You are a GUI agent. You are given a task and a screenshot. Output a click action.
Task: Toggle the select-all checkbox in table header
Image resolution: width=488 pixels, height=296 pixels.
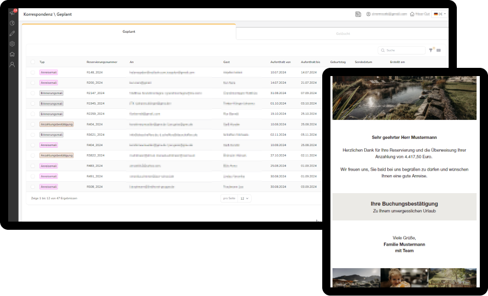(x=33, y=62)
